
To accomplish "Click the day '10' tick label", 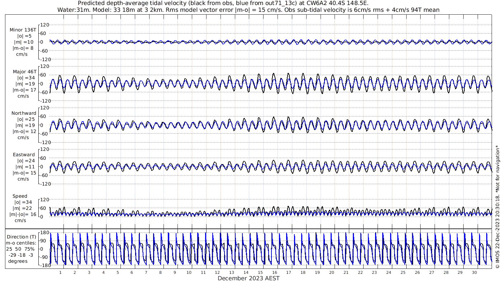I will click(x=189, y=272).
